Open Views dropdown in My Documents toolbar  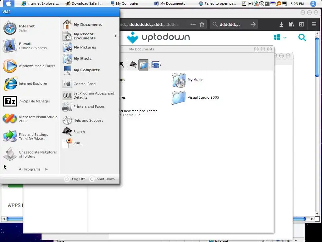[x=156, y=65]
